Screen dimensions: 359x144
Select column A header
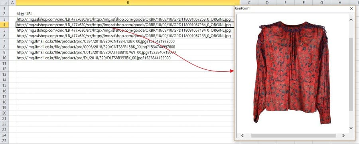[x=12, y=2]
